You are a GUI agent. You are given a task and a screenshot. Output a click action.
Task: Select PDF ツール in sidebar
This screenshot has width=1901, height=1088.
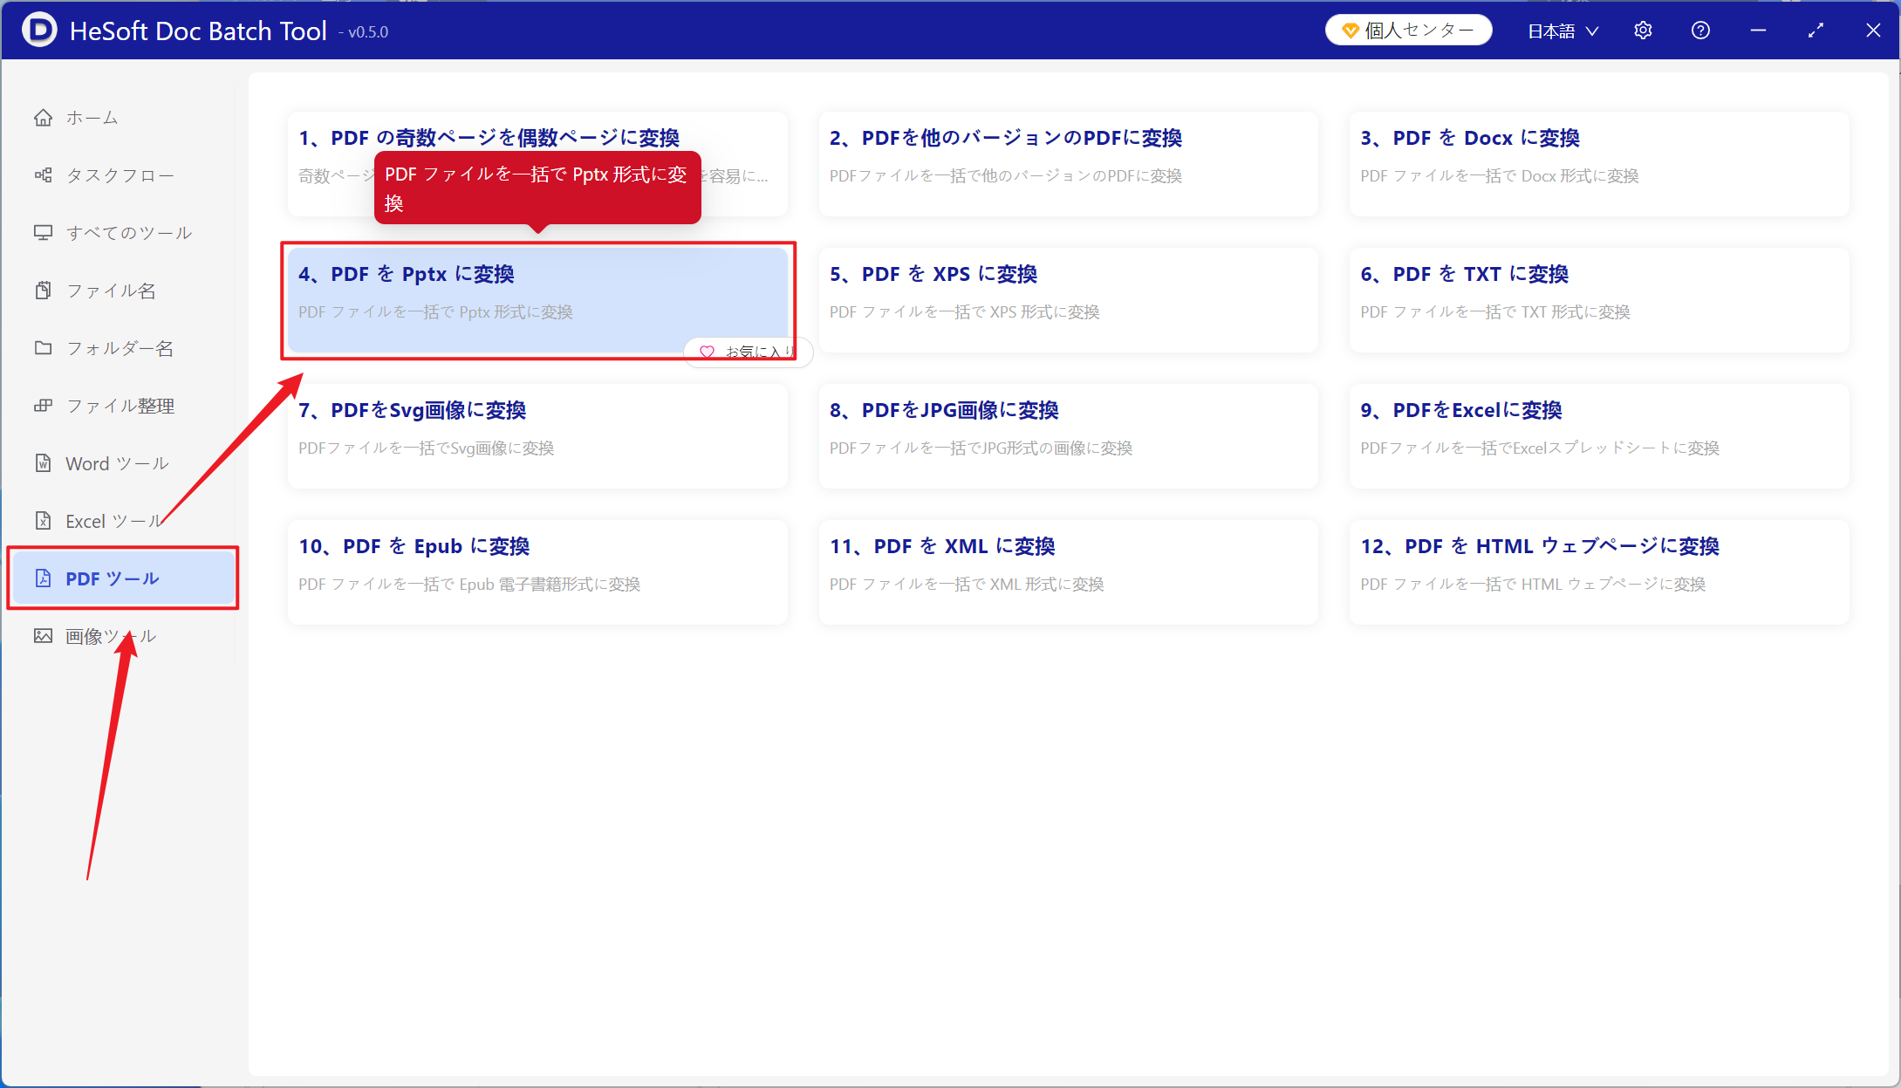tap(123, 578)
